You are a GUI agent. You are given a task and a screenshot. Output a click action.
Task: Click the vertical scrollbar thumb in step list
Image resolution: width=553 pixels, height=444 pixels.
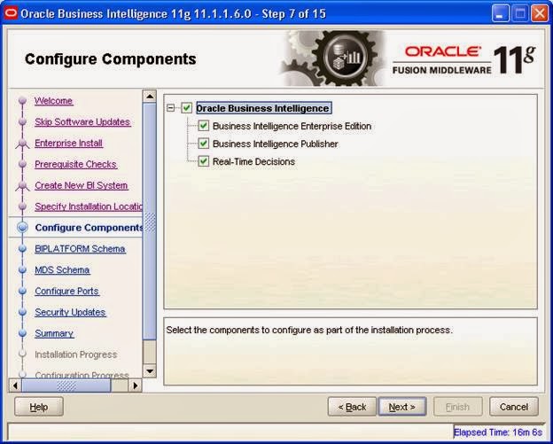click(150, 222)
